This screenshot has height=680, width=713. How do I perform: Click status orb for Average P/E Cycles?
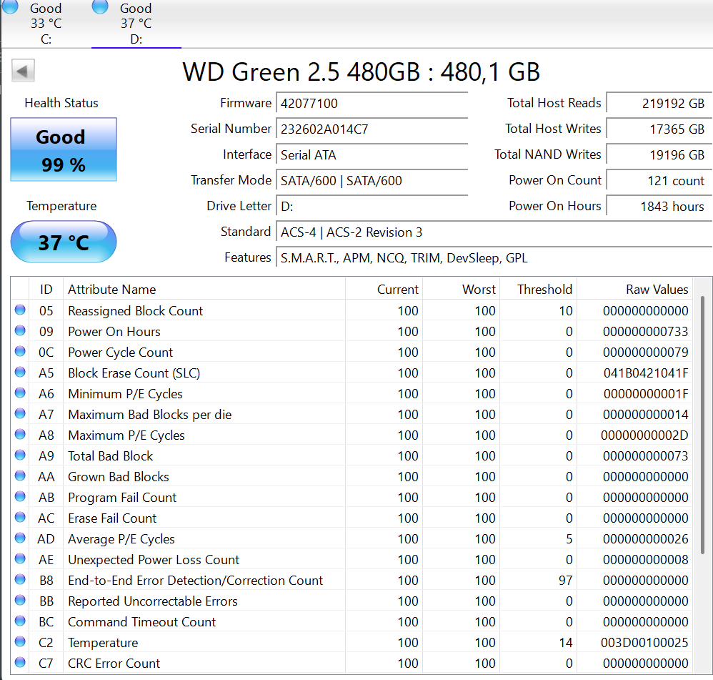click(20, 538)
